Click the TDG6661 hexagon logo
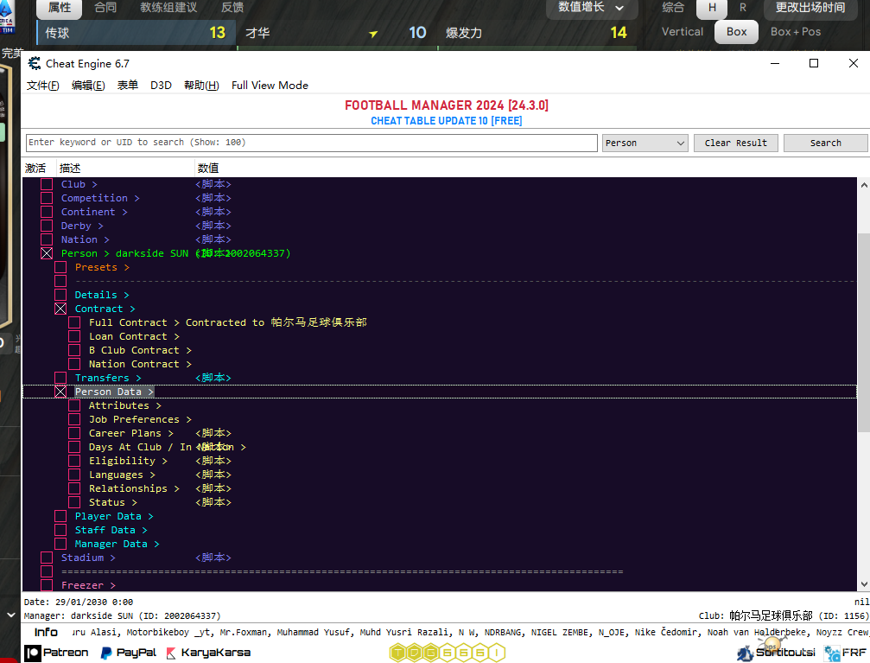 coord(448,653)
